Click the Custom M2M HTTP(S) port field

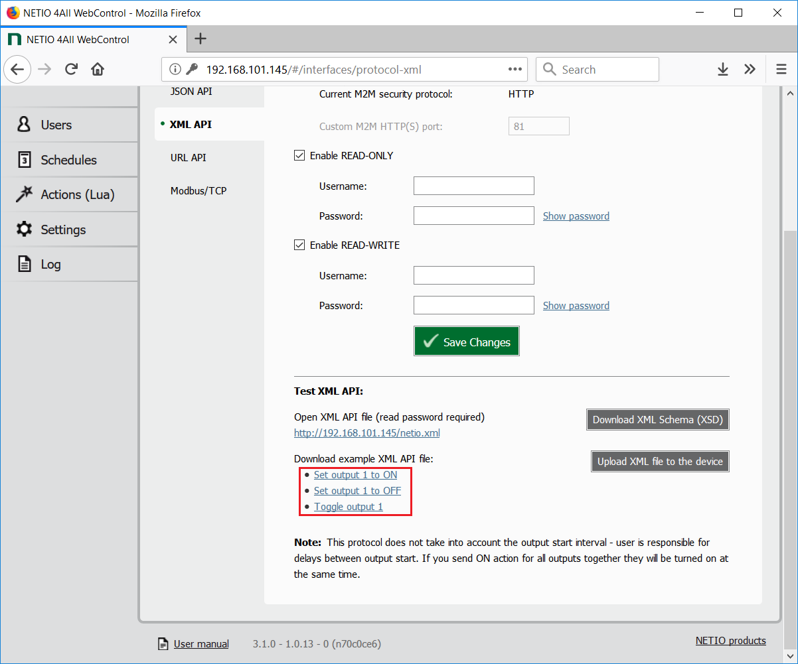(538, 126)
